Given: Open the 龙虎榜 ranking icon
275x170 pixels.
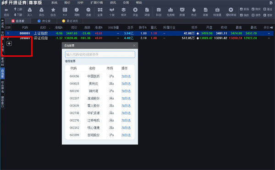Looking at the screenshot, I should pyautogui.click(x=170, y=10).
